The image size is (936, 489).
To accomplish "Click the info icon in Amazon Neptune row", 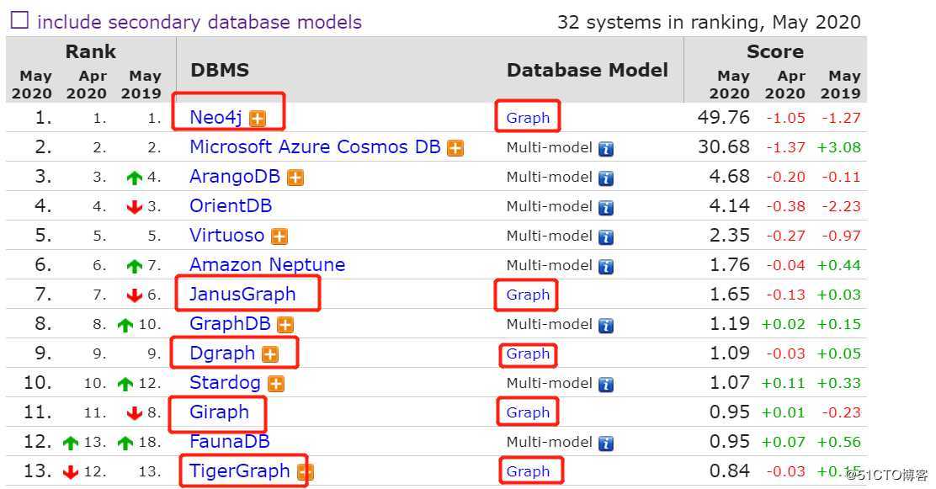I will pos(606,266).
